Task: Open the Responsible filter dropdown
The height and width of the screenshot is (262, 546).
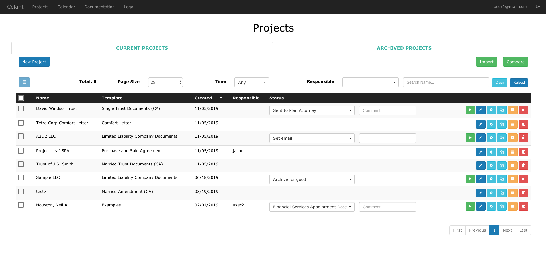Action: coord(370,82)
